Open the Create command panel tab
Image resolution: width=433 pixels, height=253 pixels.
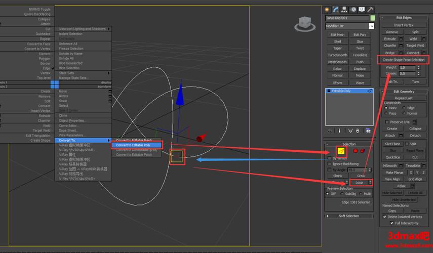[327, 9]
